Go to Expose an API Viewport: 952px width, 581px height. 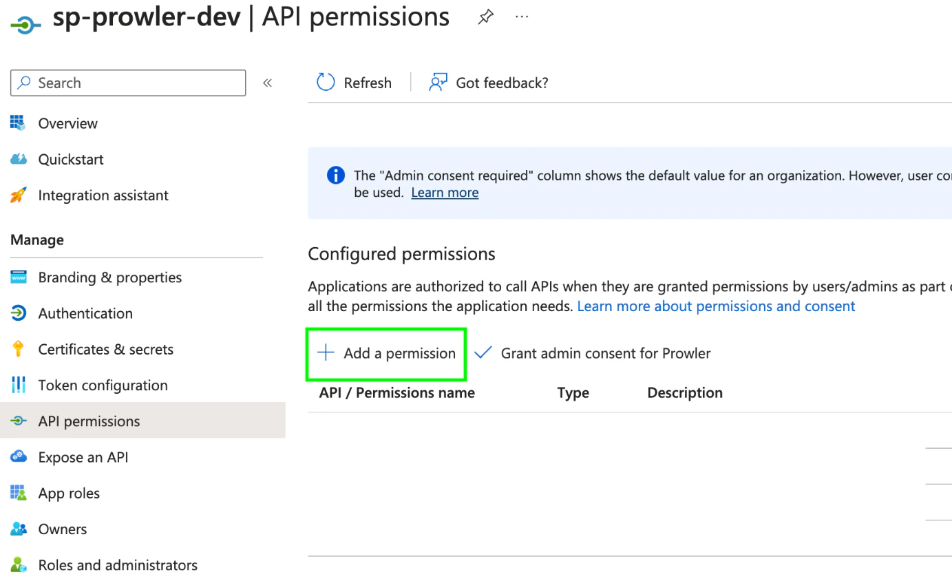[84, 456]
